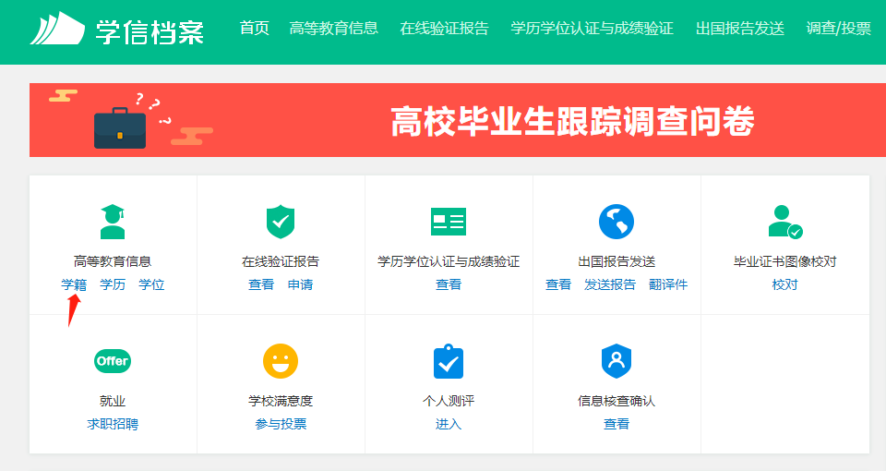Click the 学历学位认证与成绩验证 card title
The height and width of the screenshot is (471, 886).
pos(449,261)
